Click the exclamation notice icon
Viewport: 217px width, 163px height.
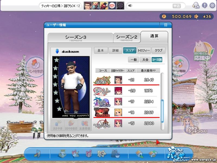click(x=205, y=5)
